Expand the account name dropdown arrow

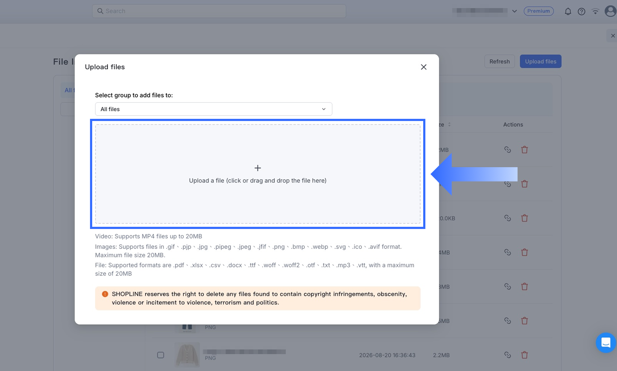coord(514,11)
